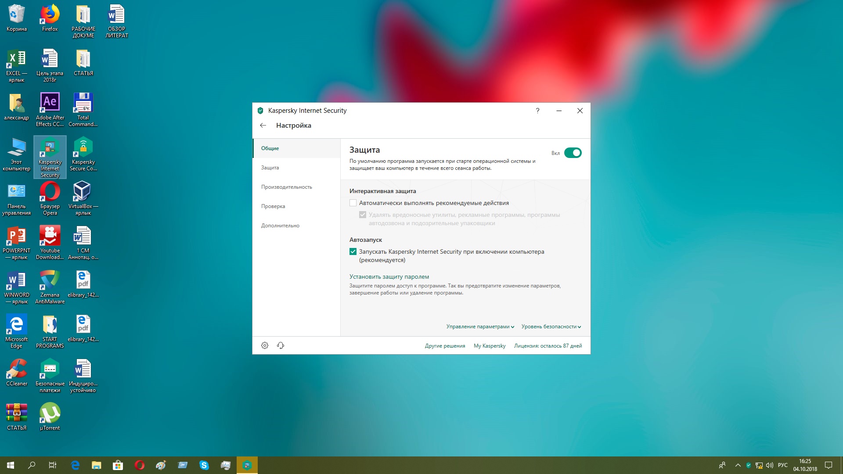Switch to the Производительность settings section
This screenshot has height=474, width=843.
pos(286,187)
